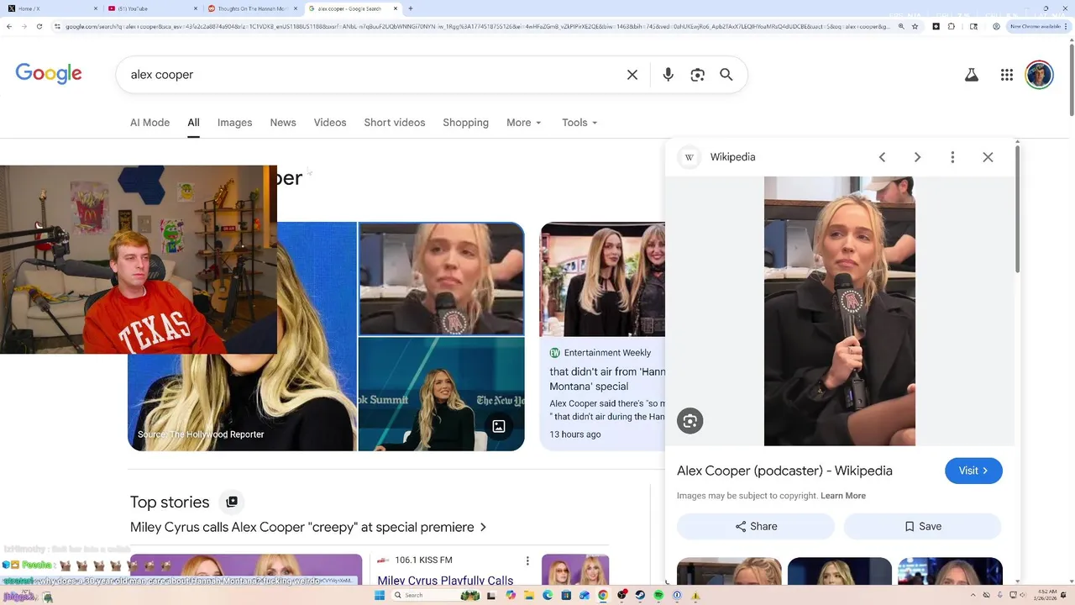Open the Google account avatar menu
The height and width of the screenshot is (605, 1075).
click(1040, 75)
